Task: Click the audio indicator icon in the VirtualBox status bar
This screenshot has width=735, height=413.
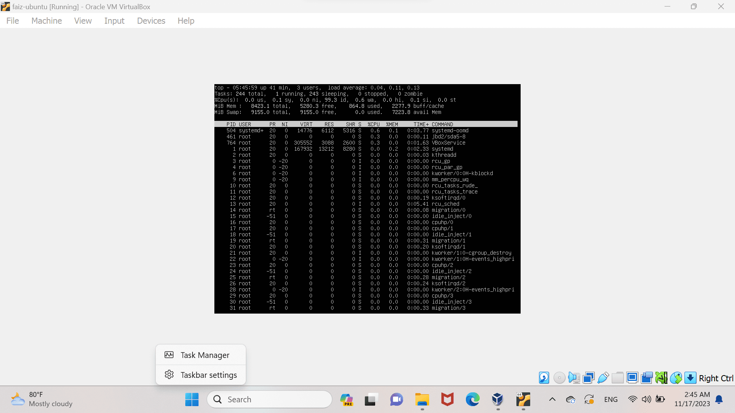Action: coord(574,378)
